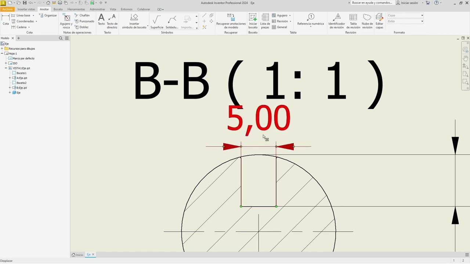
Task: Click Identificador de revisión tool
Action: [337, 21]
